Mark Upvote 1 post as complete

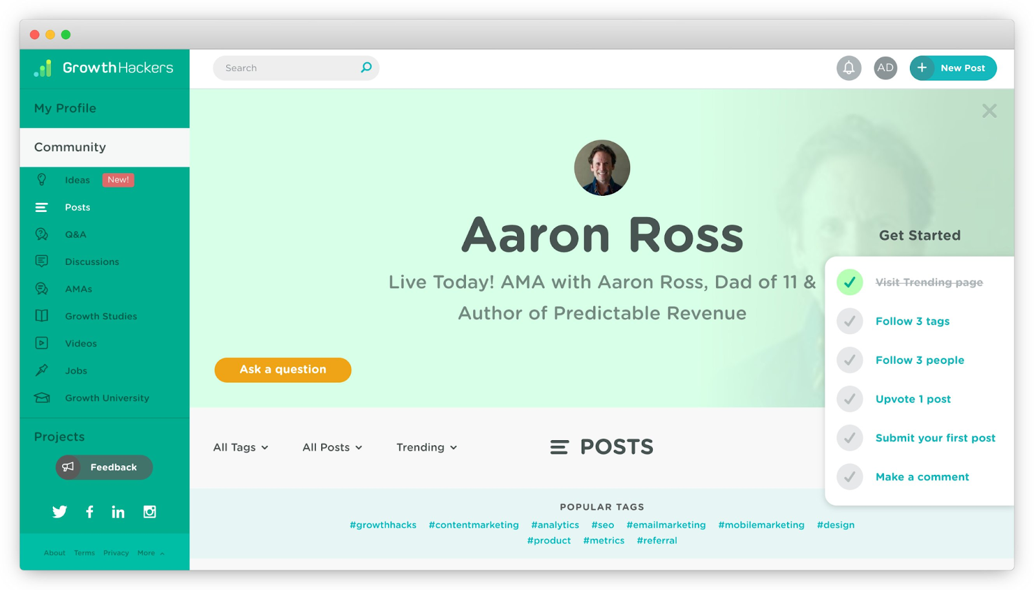[849, 399]
